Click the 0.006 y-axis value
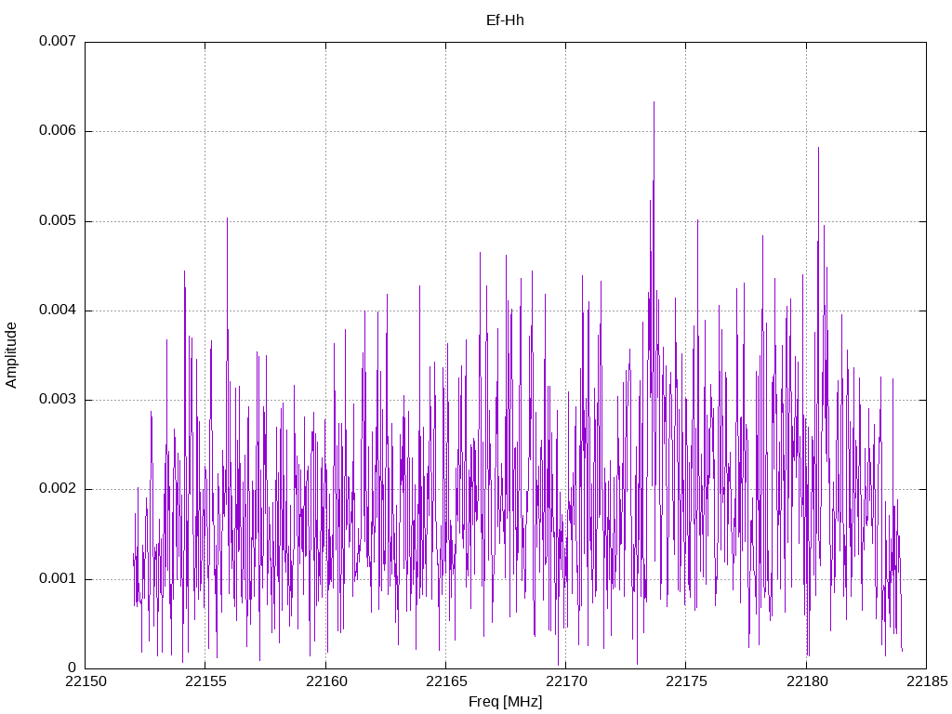 (x=58, y=130)
